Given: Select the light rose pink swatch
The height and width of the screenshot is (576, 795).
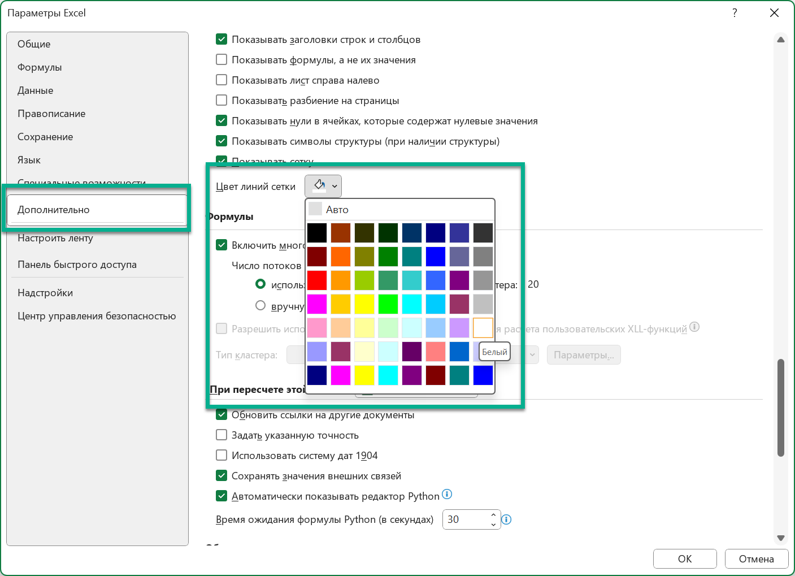Looking at the screenshot, I should point(317,328).
